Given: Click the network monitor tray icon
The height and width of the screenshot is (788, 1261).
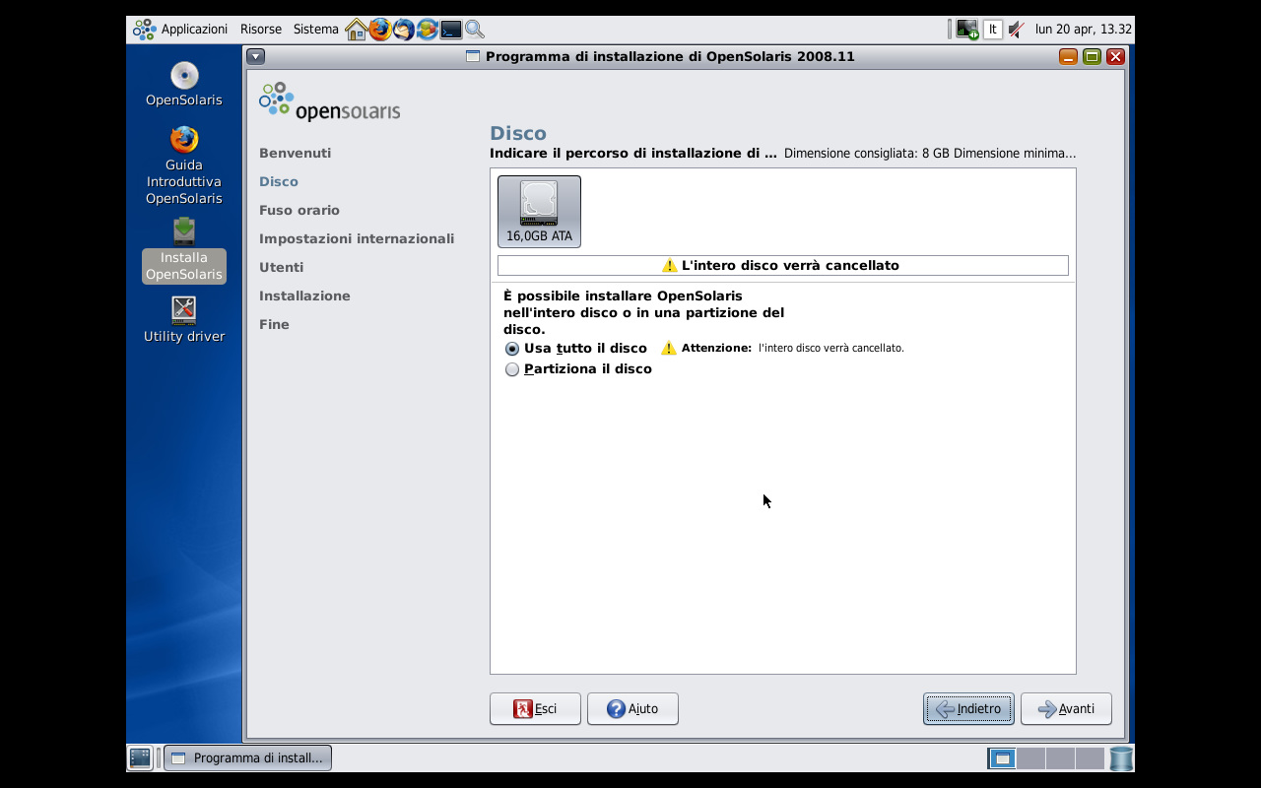Looking at the screenshot, I should (967, 30).
